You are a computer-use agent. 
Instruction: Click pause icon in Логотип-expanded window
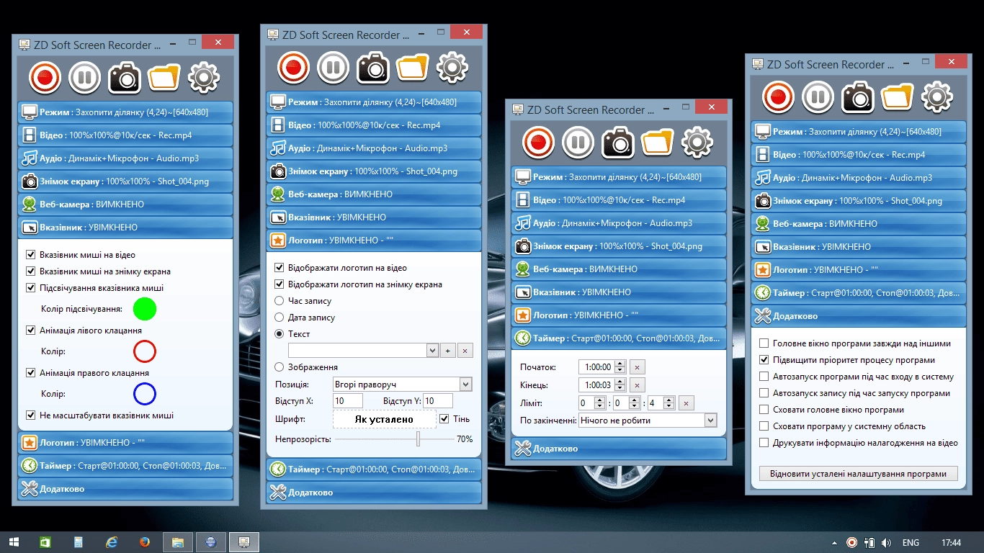pyautogui.click(x=333, y=67)
